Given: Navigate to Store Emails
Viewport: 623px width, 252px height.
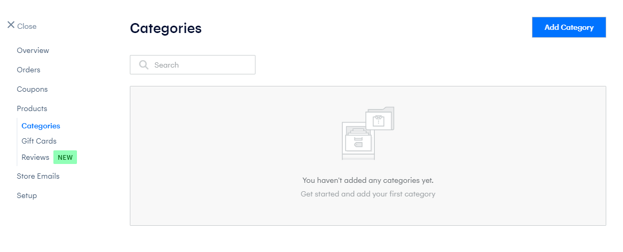Looking at the screenshot, I should coord(38,176).
